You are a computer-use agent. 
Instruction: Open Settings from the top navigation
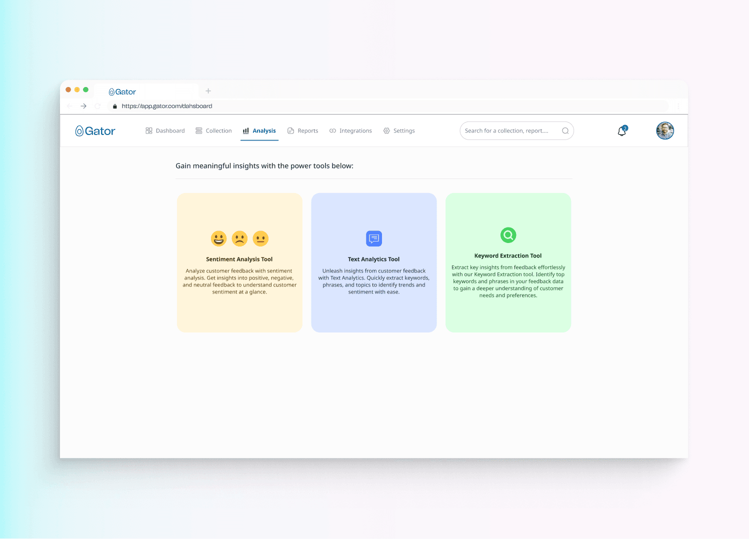point(399,131)
